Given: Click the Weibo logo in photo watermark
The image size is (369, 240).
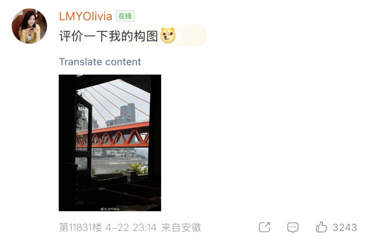Looking at the screenshot, I should pyautogui.click(x=102, y=209).
